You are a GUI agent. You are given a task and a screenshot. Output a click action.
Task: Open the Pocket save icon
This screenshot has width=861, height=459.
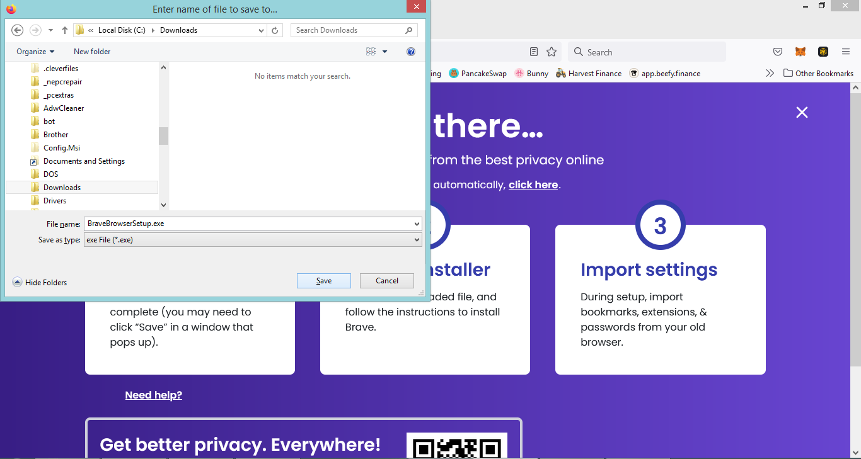(x=778, y=52)
